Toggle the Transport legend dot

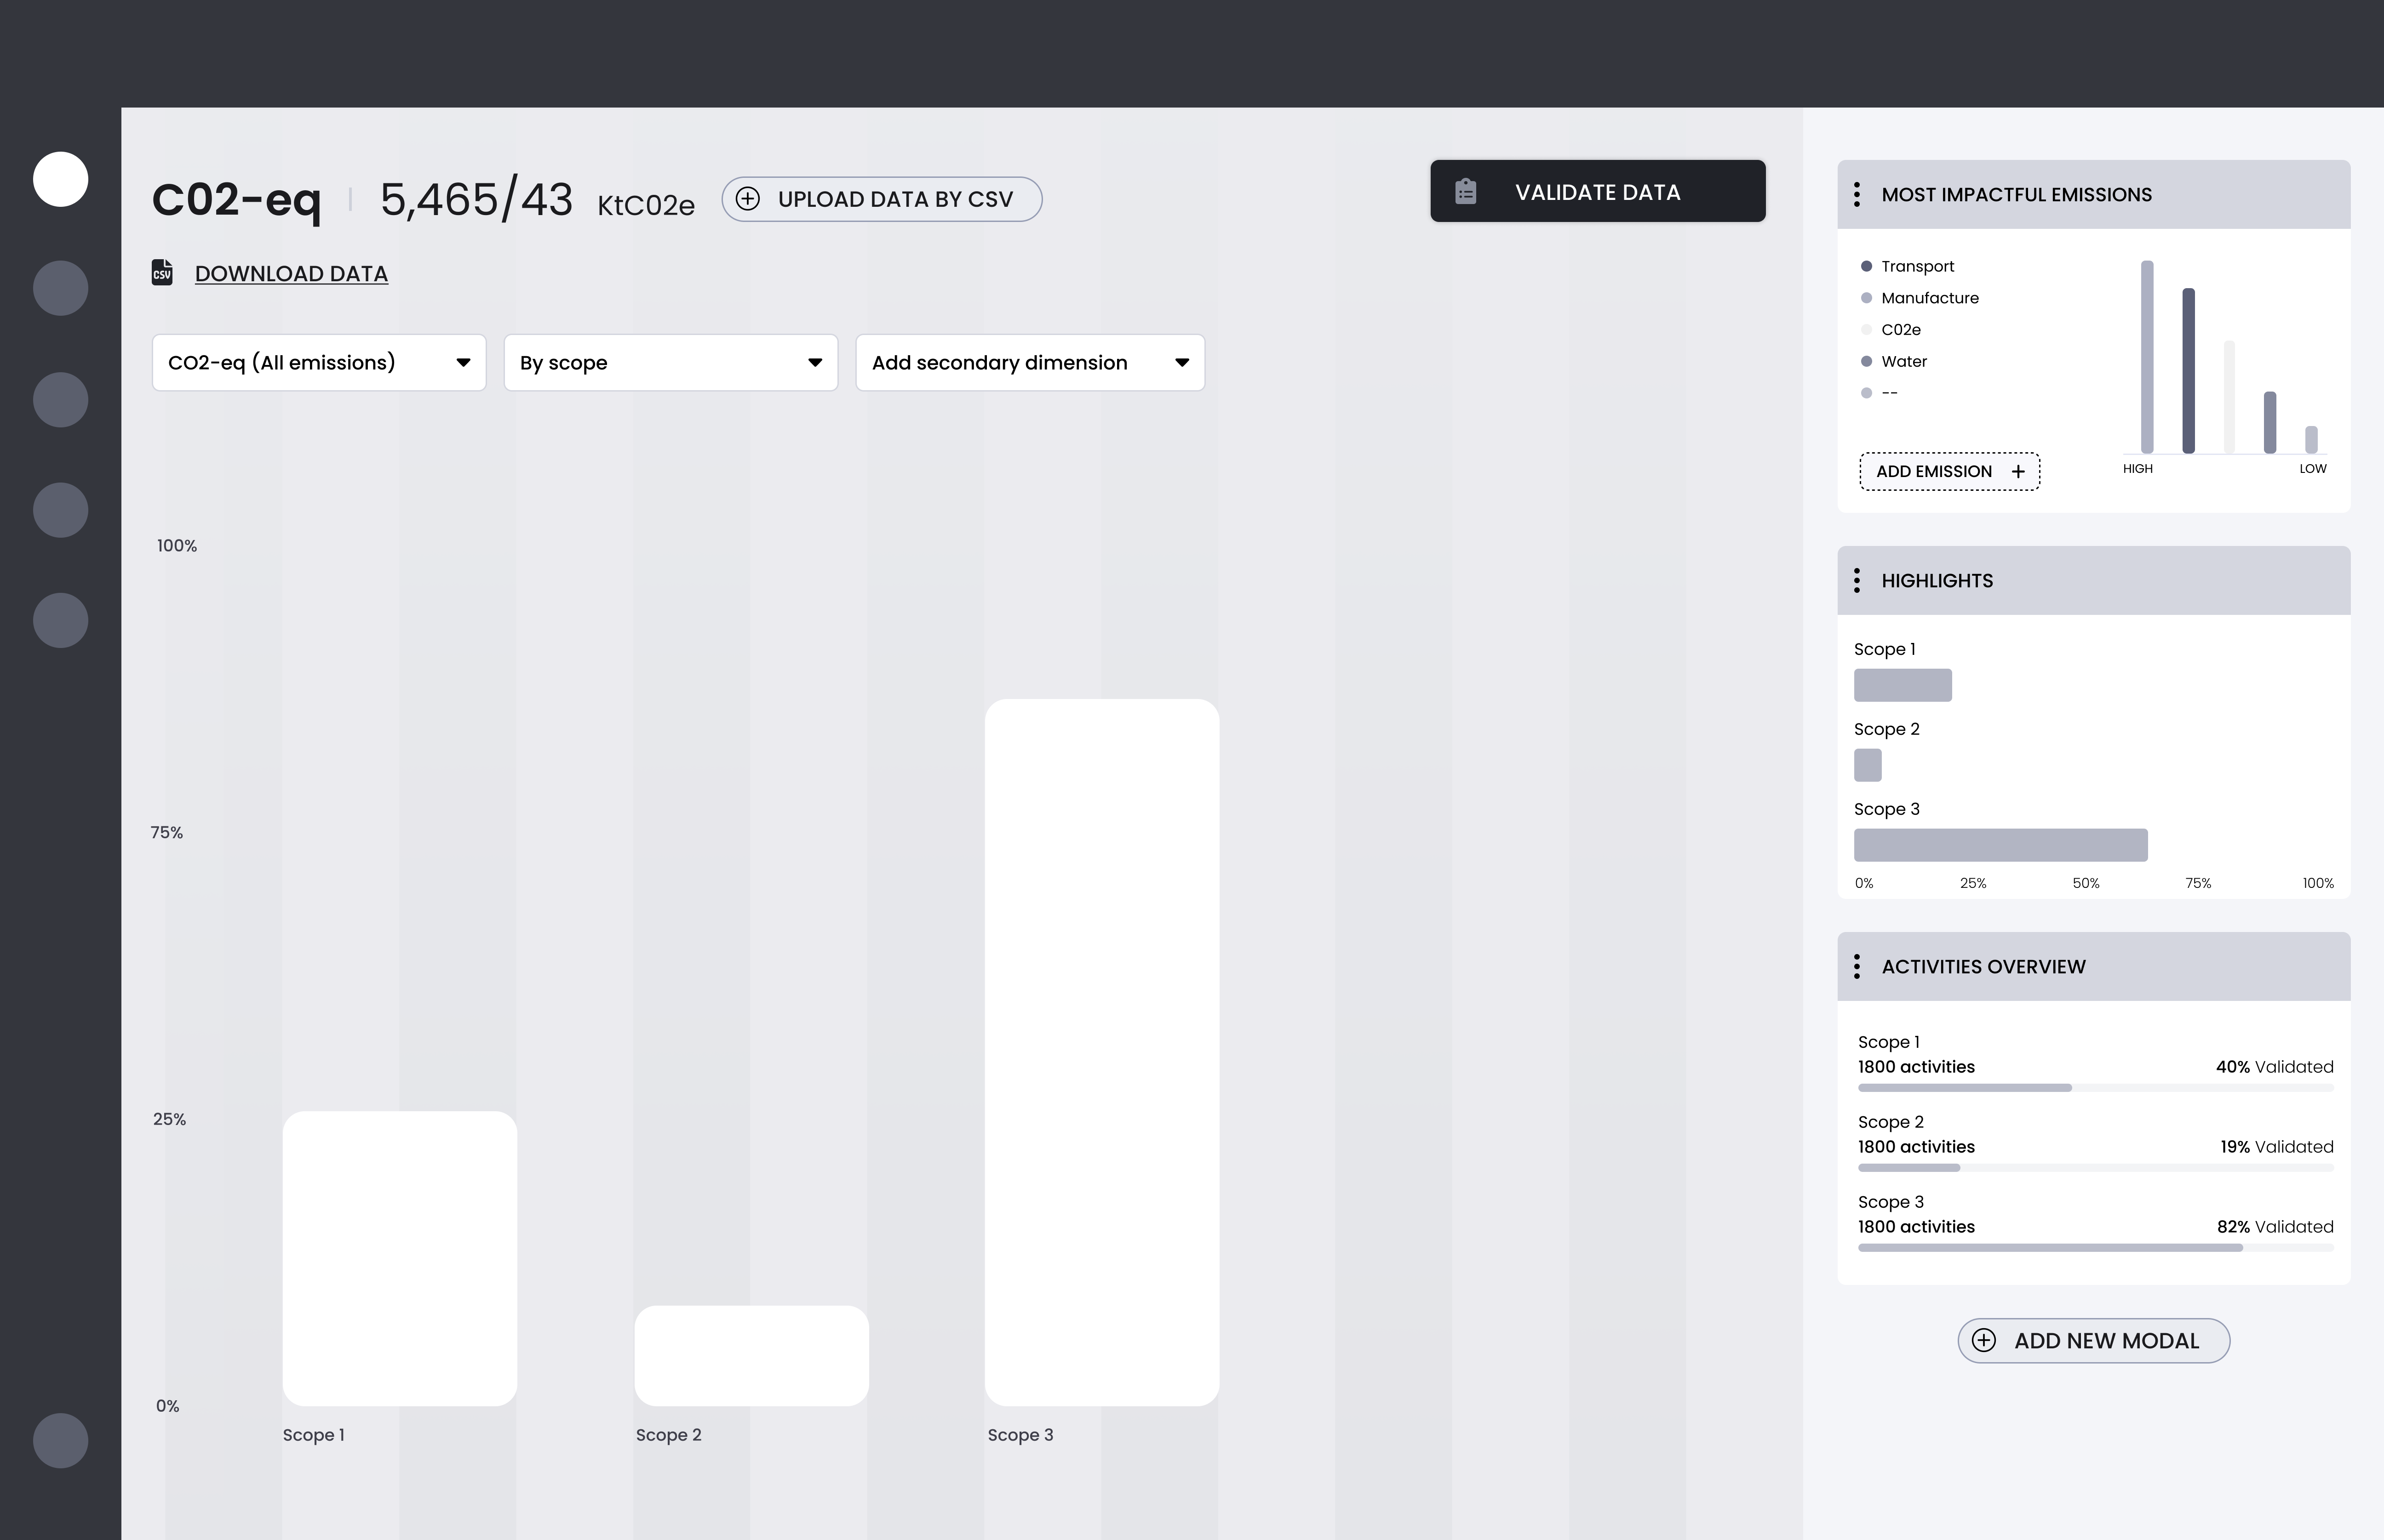(x=1866, y=267)
